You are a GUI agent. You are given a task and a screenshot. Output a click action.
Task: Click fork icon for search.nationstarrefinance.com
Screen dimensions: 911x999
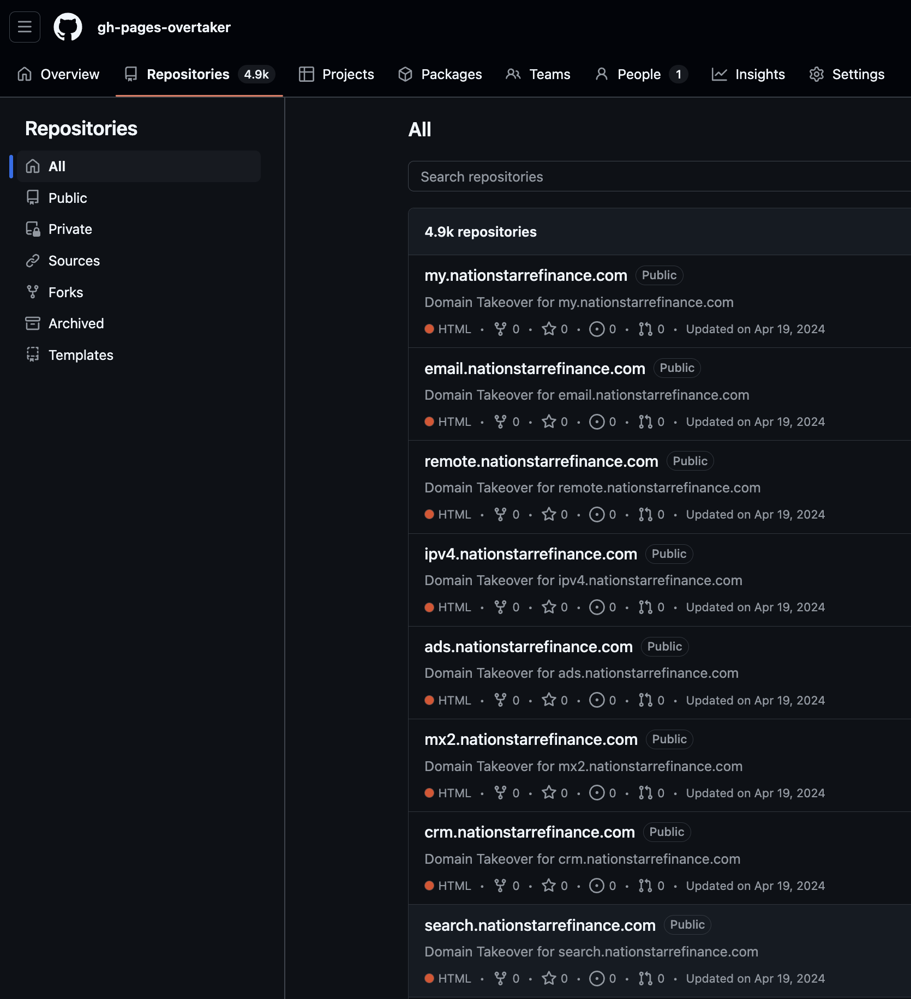pyautogui.click(x=500, y=978)
